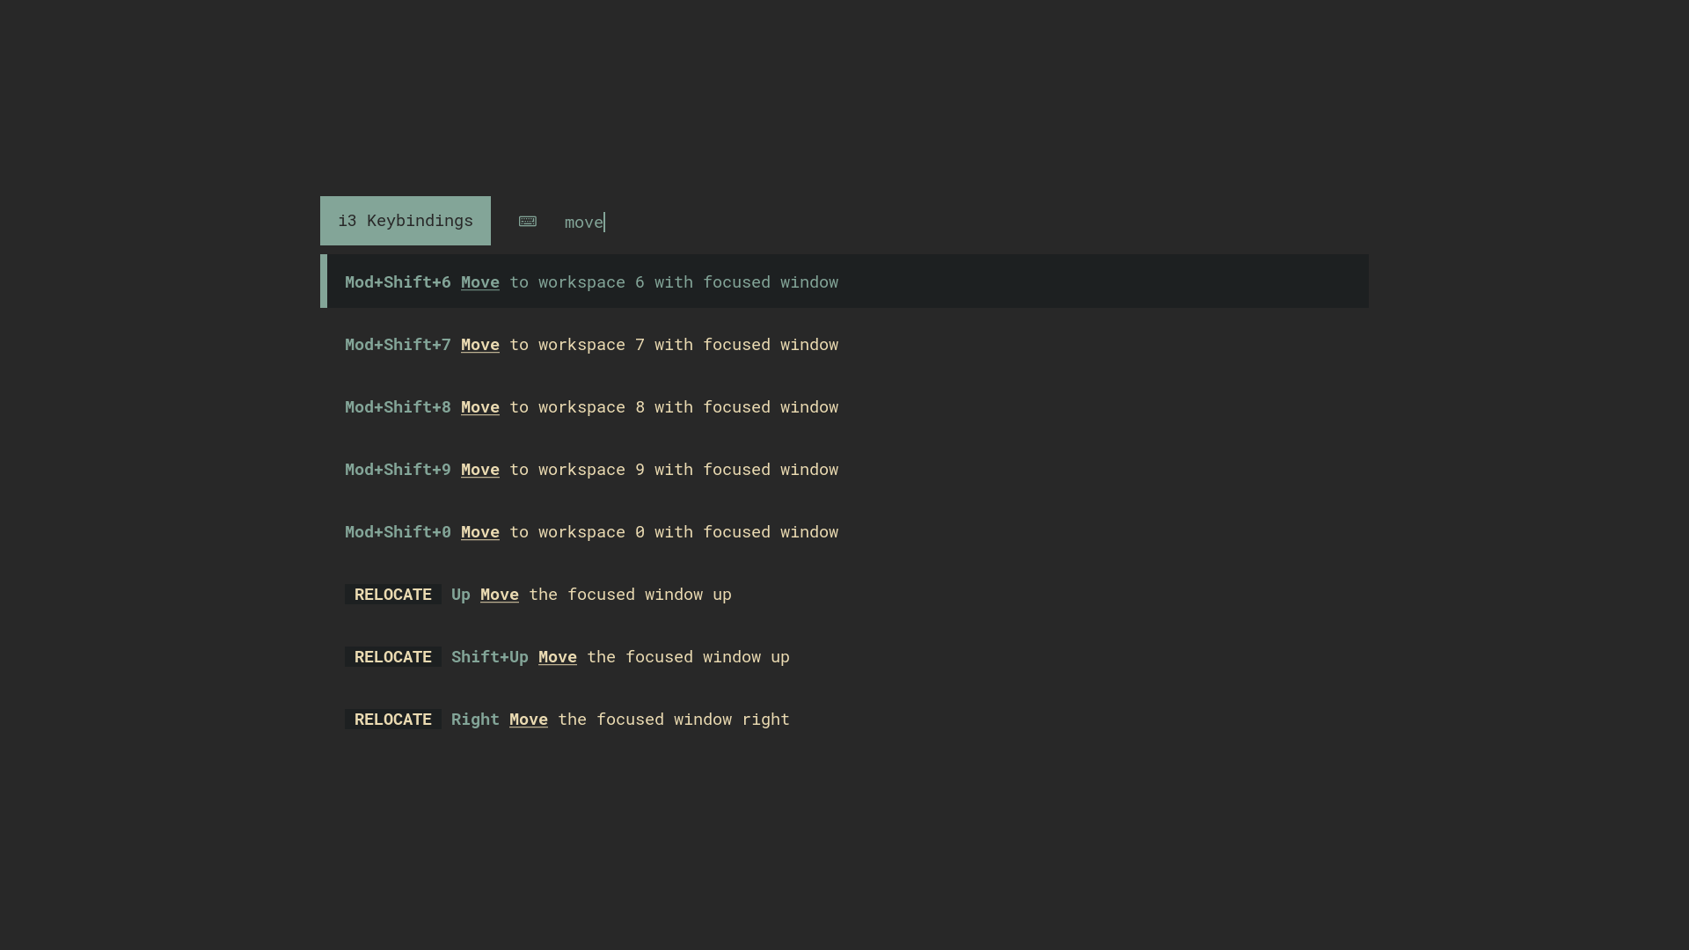
Task: Click Move link in the Up relocate row
Action: (499, 595)
